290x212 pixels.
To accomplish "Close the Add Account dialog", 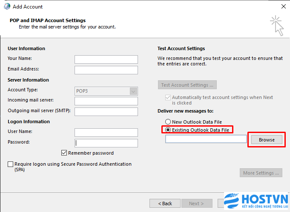I will 283,6.
